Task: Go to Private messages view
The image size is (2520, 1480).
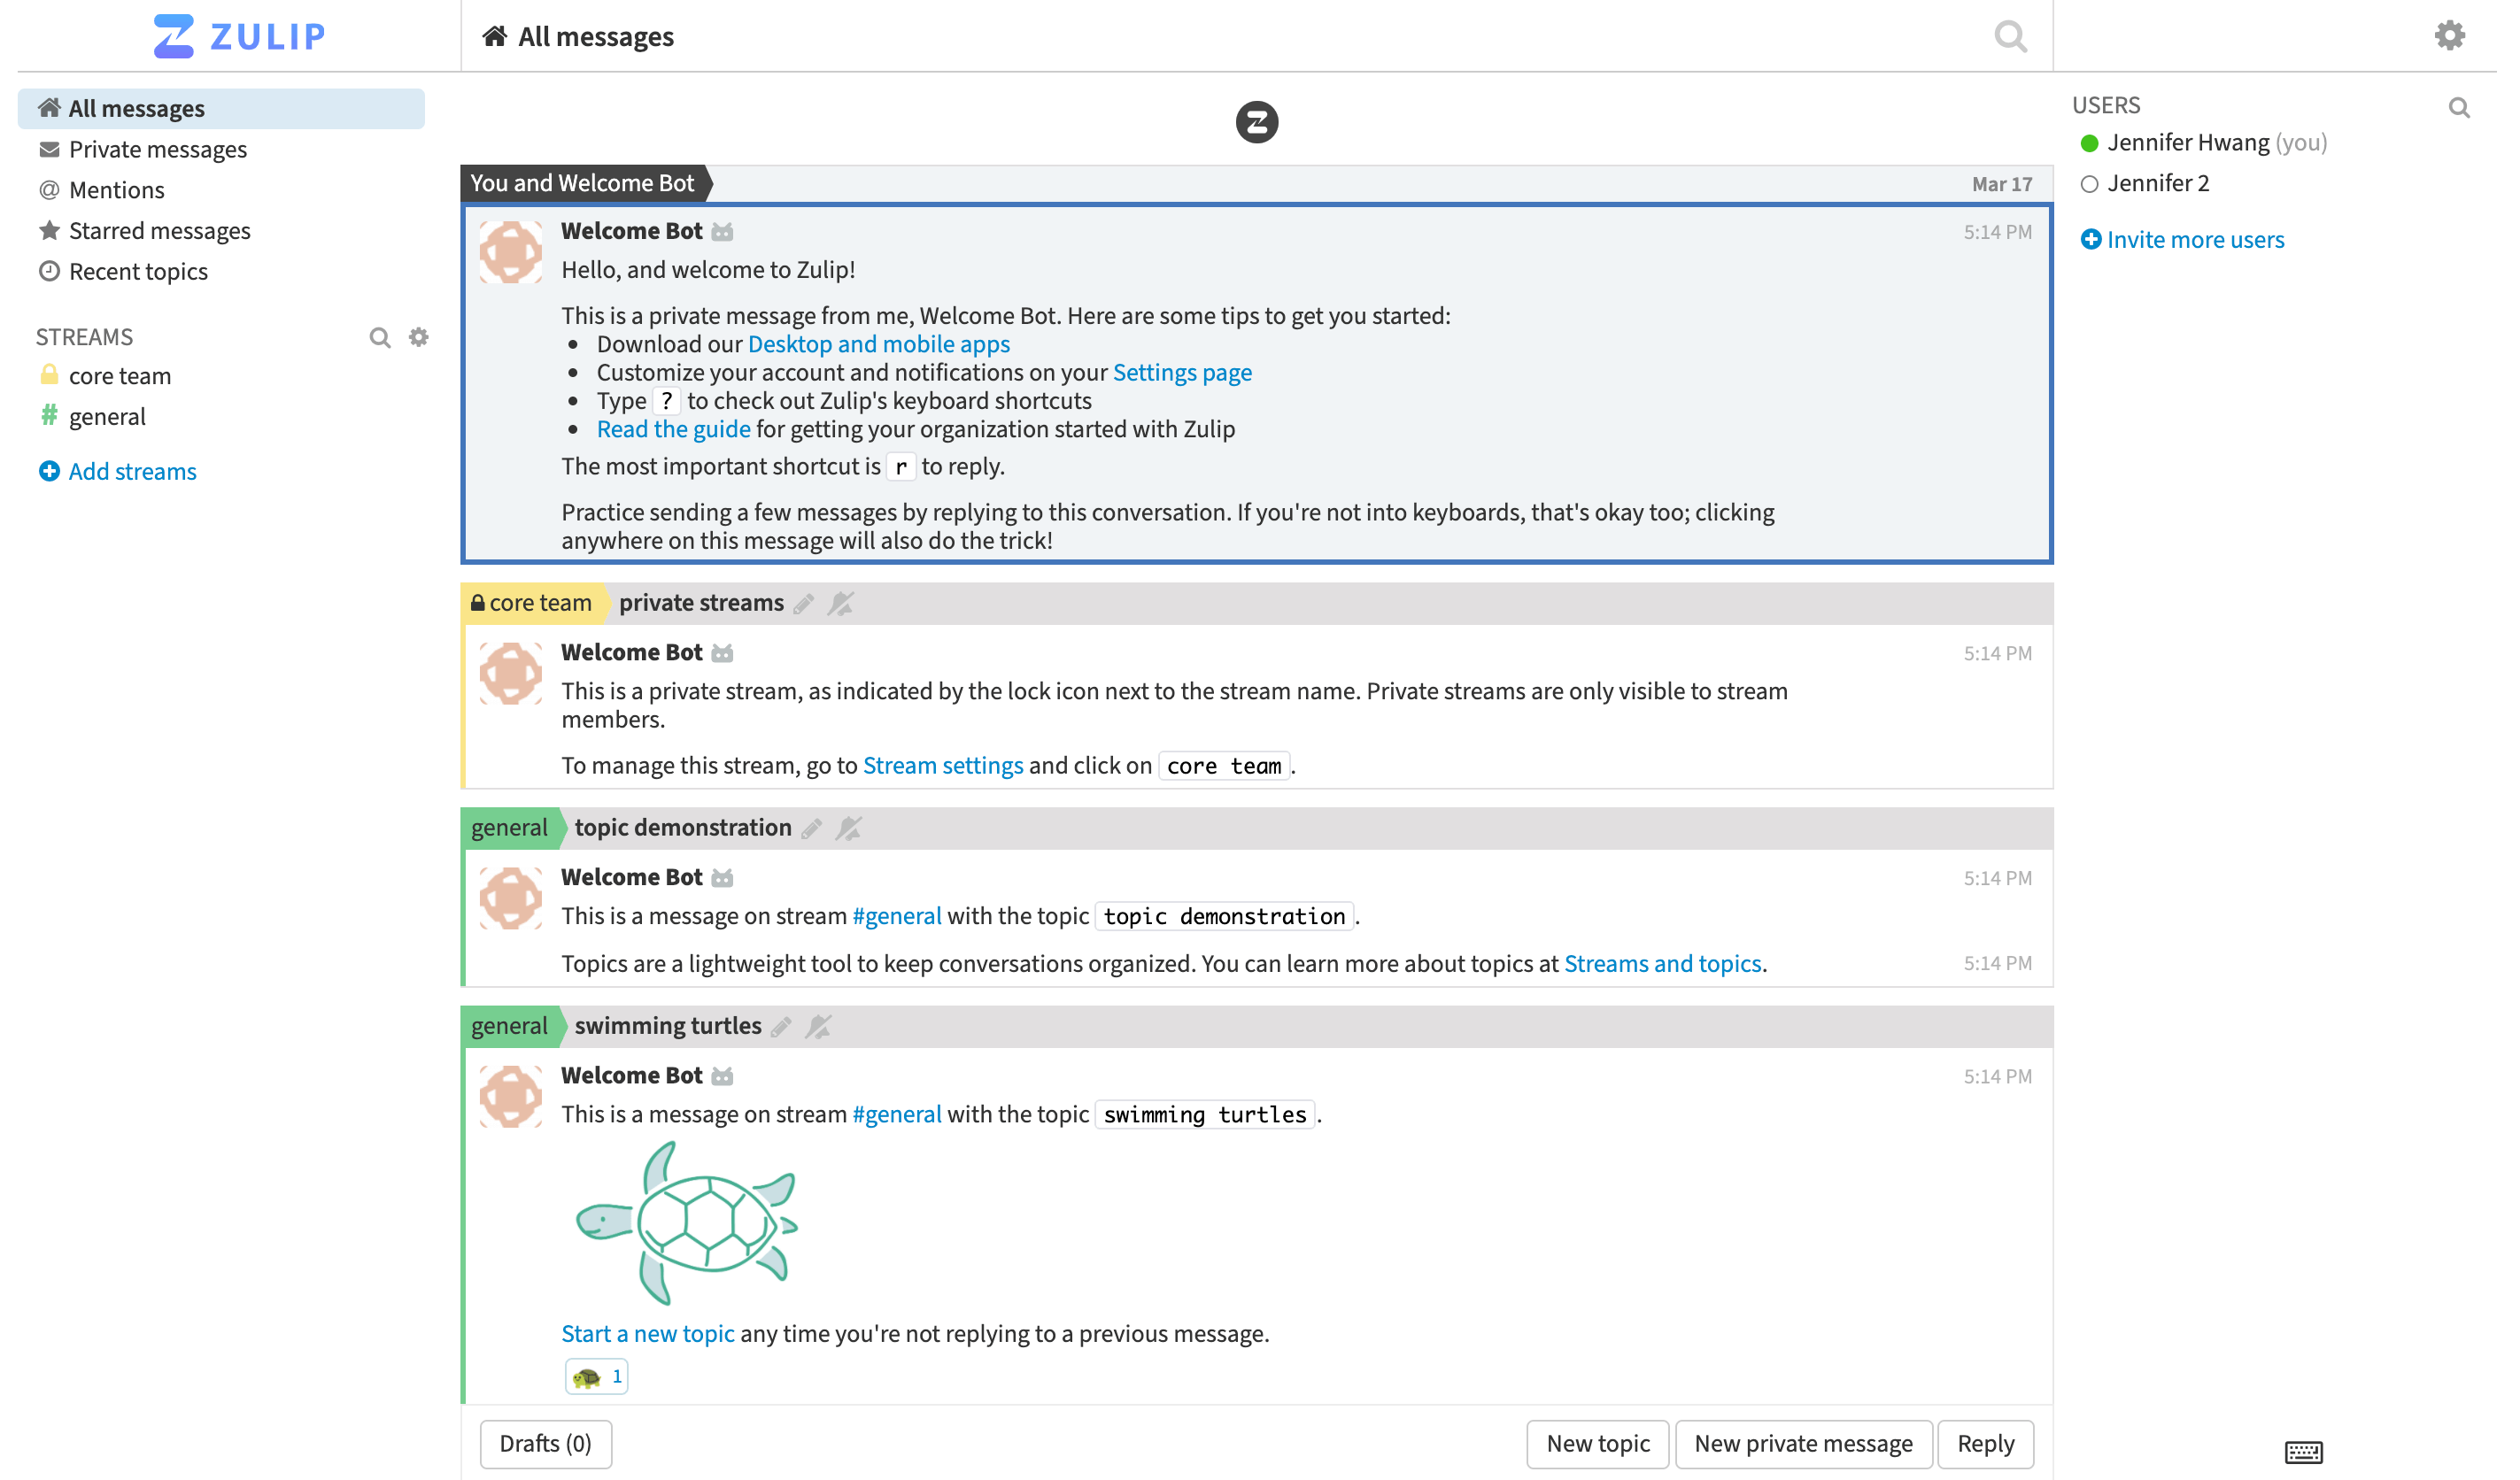Action: click(157, 149)
